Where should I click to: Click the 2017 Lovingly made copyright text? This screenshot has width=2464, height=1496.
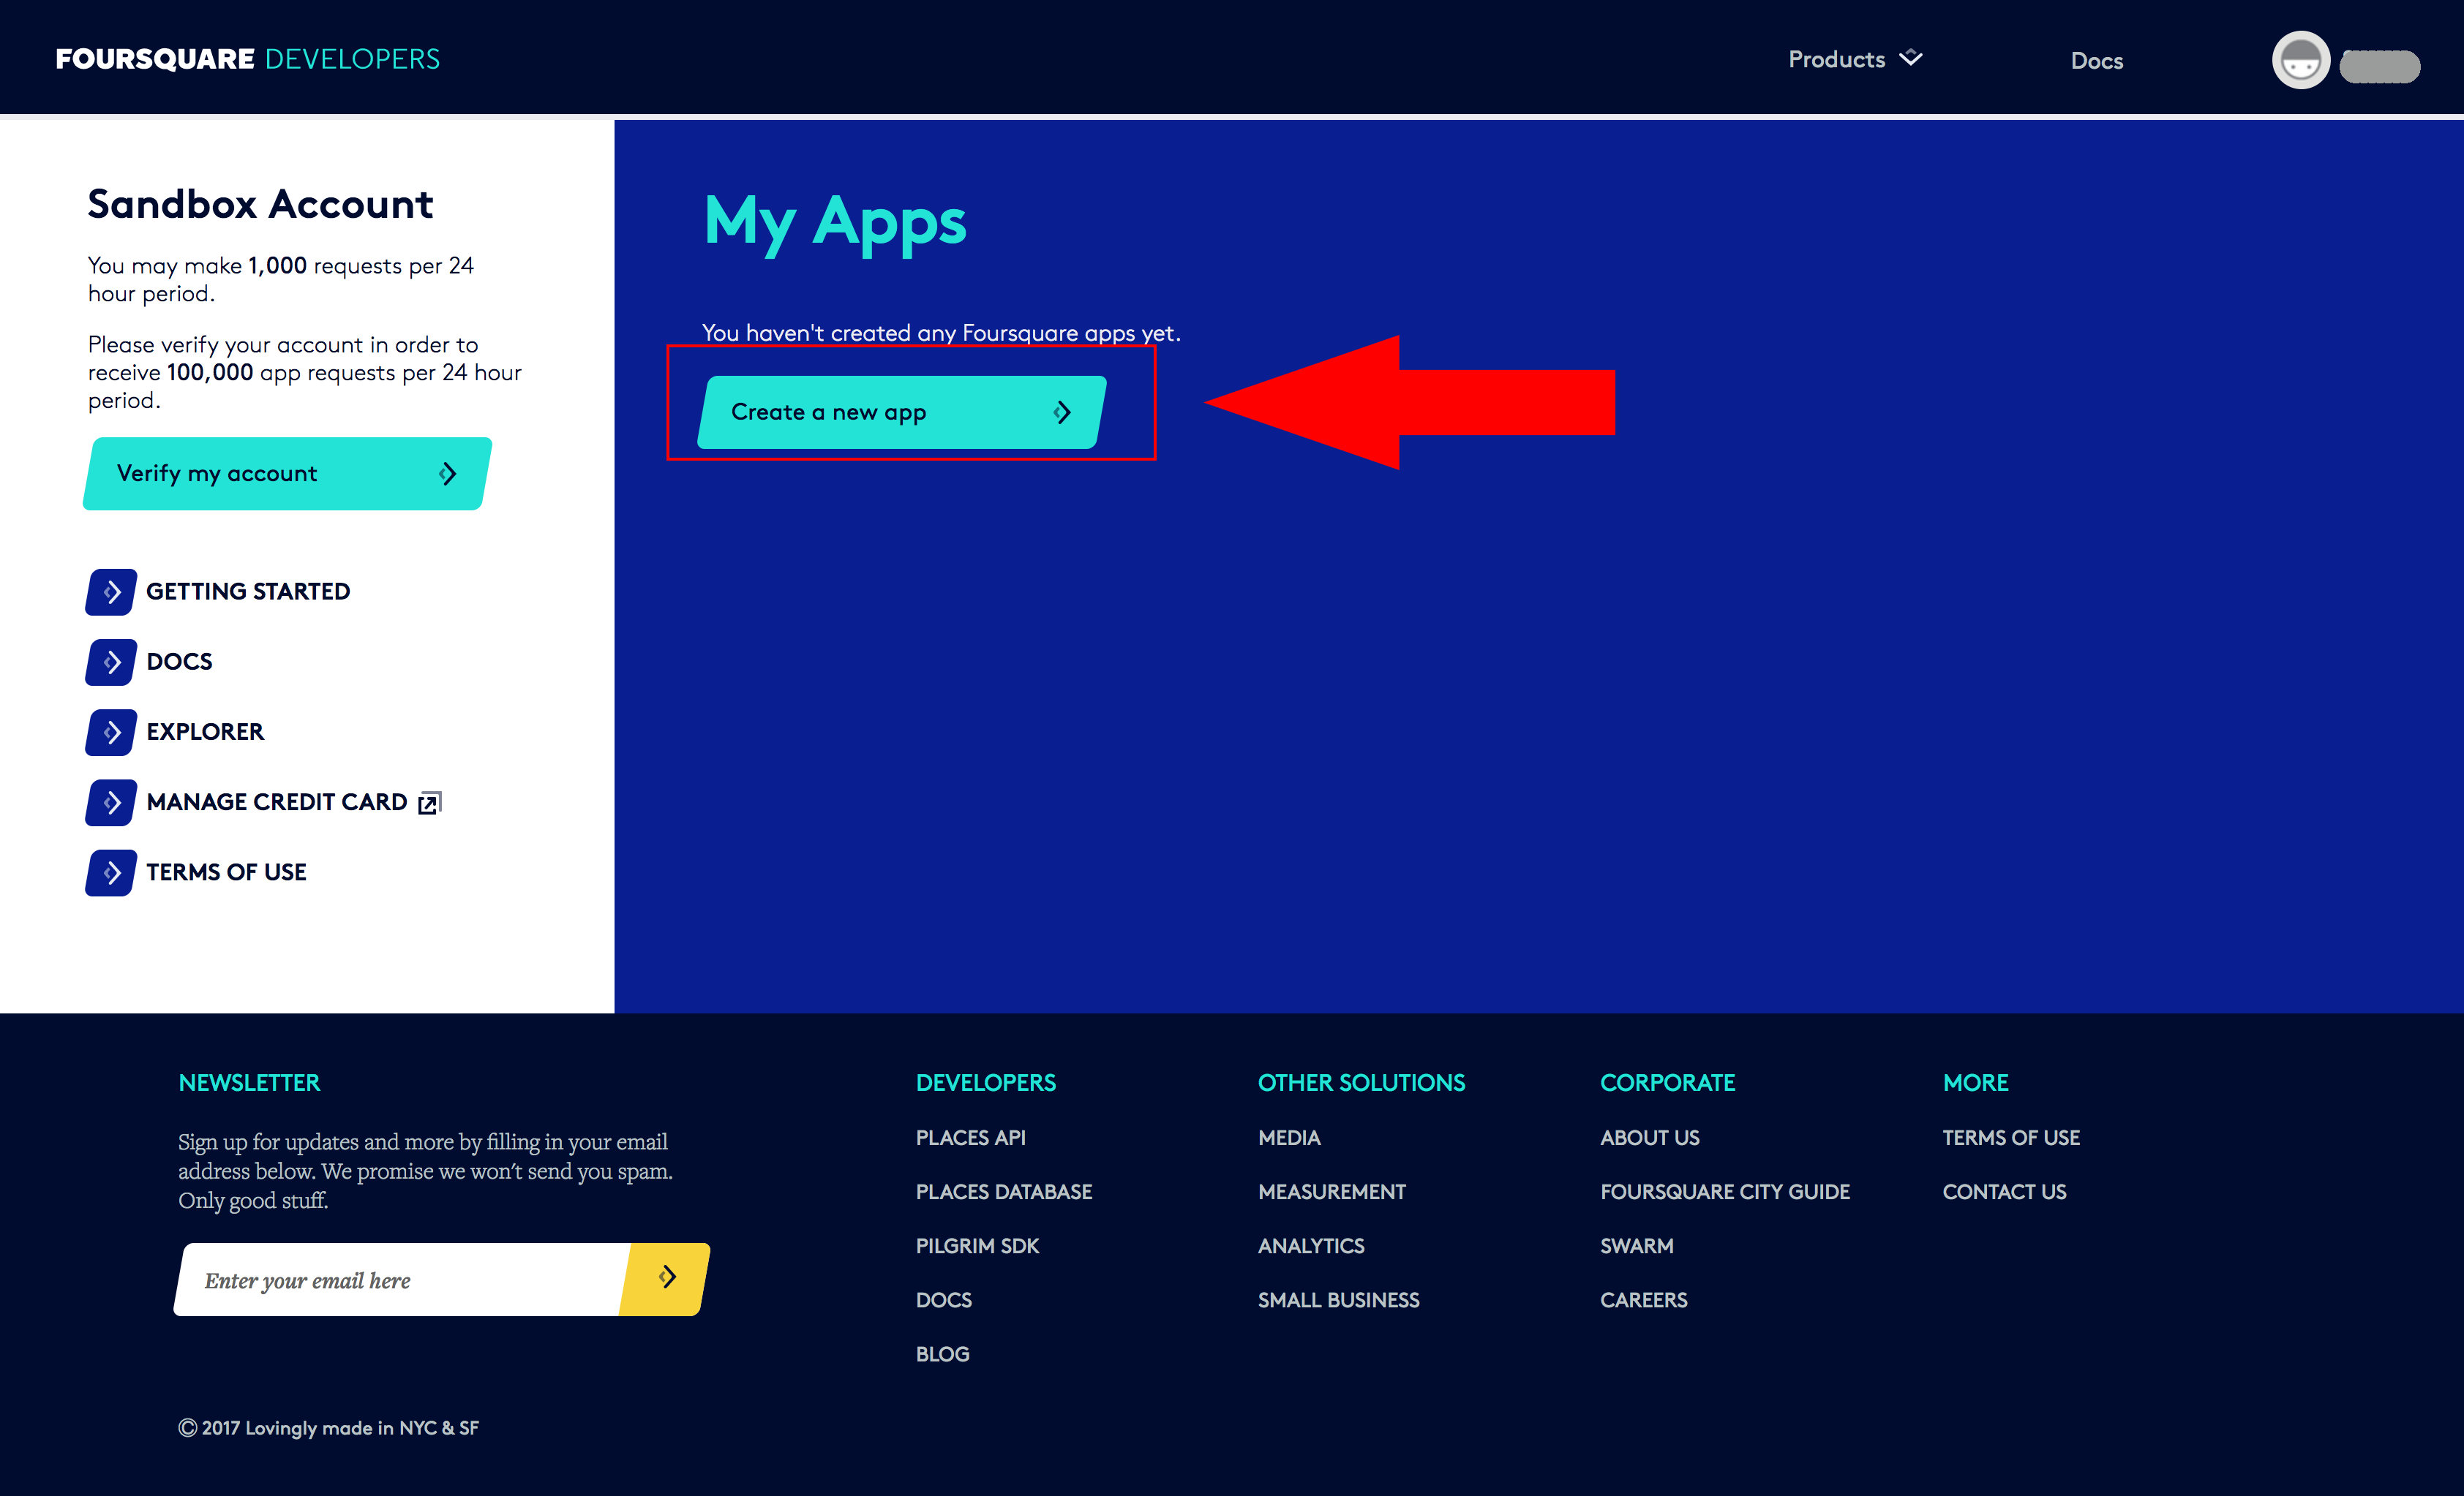pyautogui.click(x=328, y=1428)
